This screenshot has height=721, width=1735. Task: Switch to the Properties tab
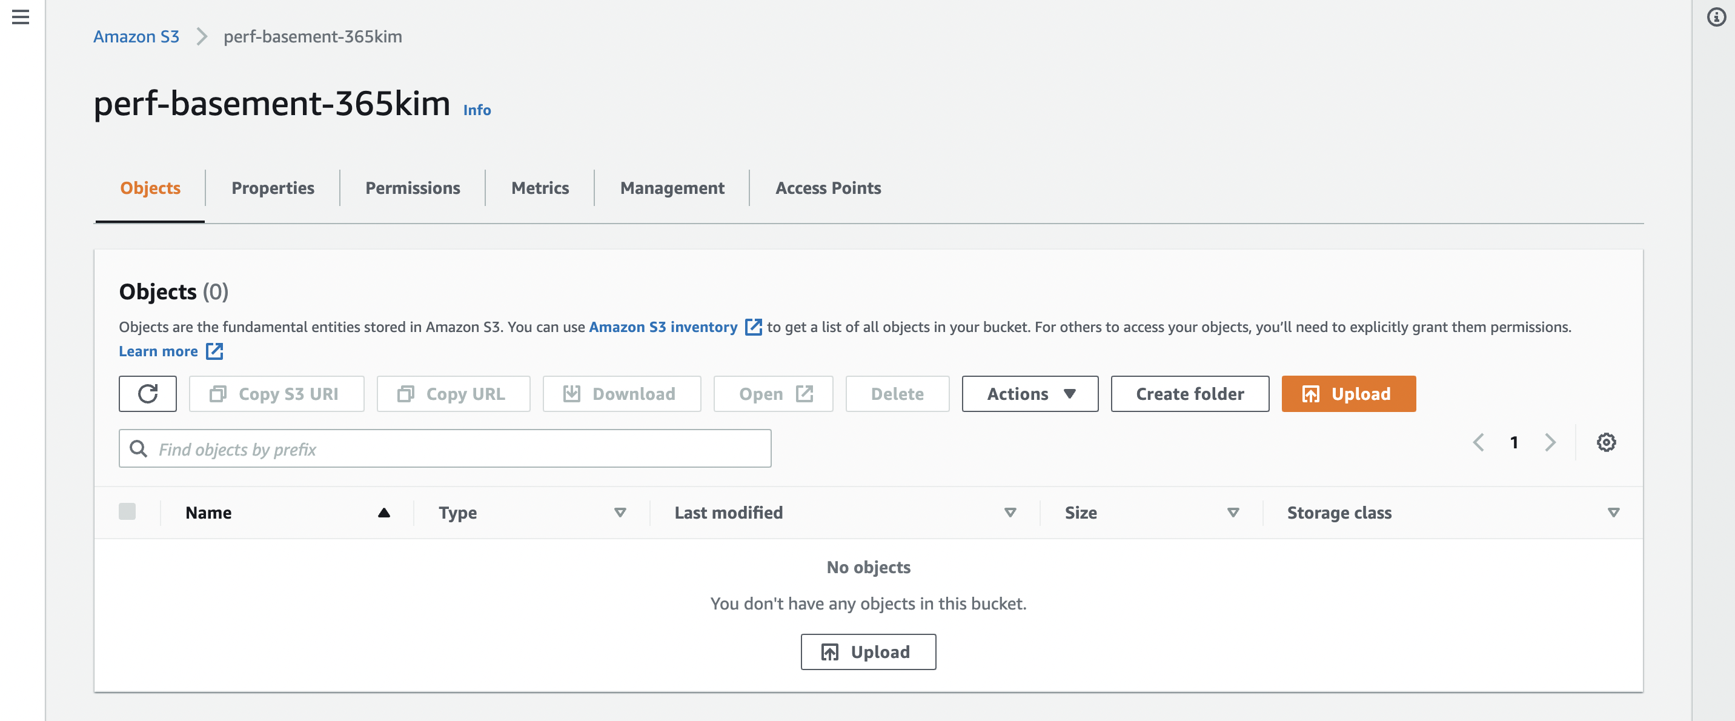[x=272, y=188]
